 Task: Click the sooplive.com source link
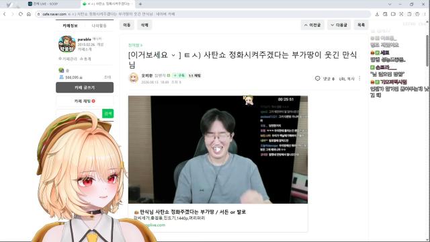[x=155, y=225]
